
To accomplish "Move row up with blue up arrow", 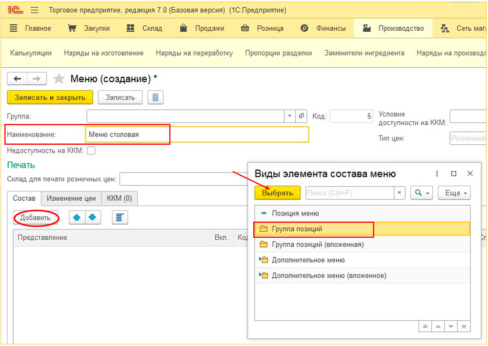I will click(x=77, y=218).
